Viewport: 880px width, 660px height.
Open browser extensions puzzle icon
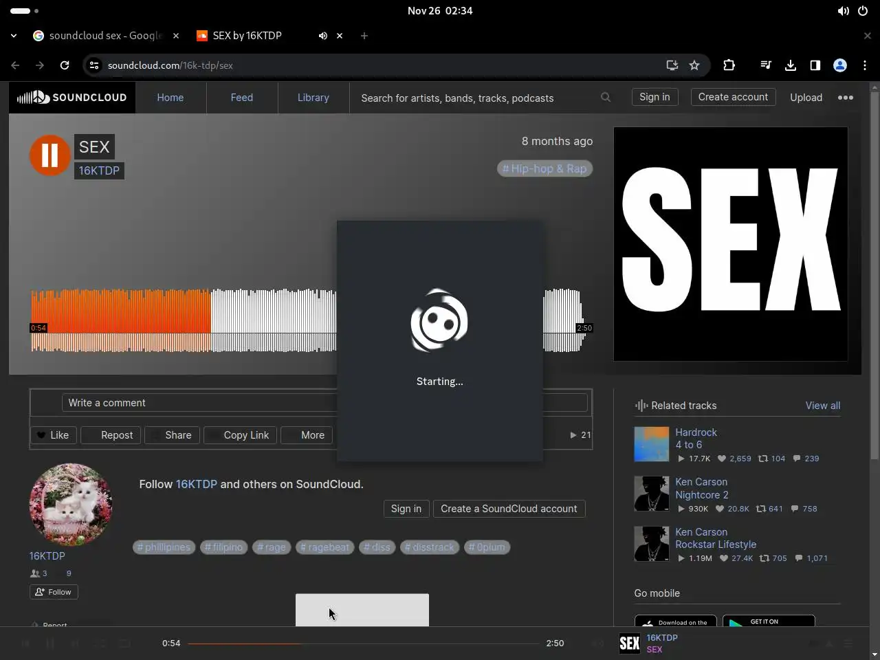[729, 65]
